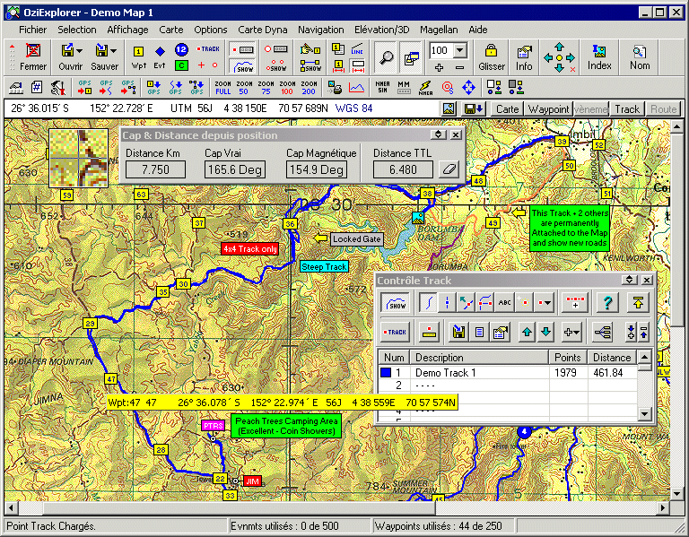Move track up with teal arrow

coord(527,333)
